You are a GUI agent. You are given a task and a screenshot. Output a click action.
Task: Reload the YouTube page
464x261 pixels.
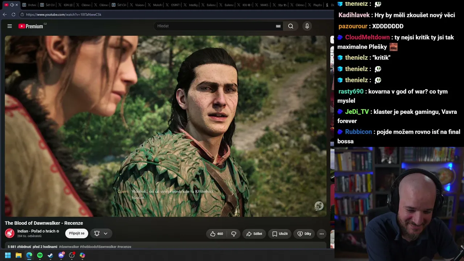13,14
